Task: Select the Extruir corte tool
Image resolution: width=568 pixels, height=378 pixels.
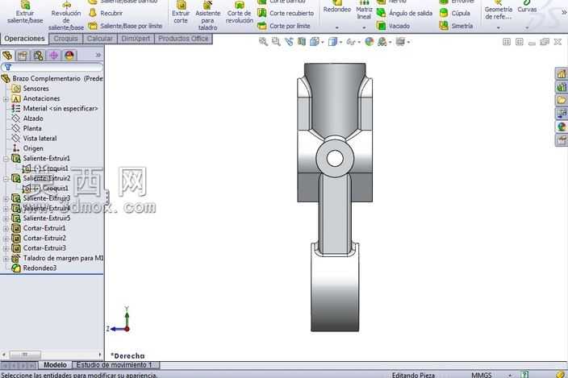Action: [x=181, y=13]
